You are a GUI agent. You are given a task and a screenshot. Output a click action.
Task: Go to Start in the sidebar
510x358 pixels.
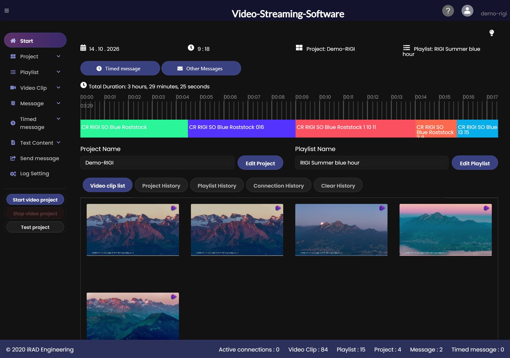(x=35, y=40)
